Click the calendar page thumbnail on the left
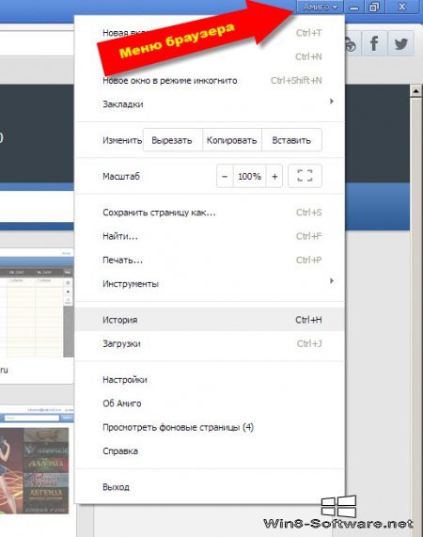The image size is (423, 537). (37, 303)
